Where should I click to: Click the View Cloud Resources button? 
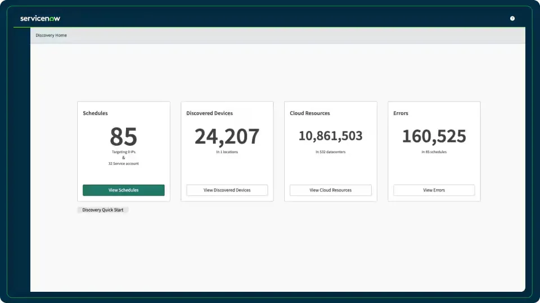pos(330,190)
